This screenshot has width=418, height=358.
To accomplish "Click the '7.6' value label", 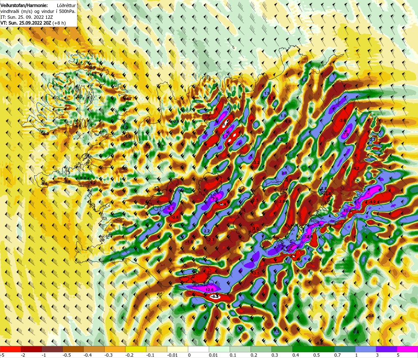I will [x=215, y=199].
